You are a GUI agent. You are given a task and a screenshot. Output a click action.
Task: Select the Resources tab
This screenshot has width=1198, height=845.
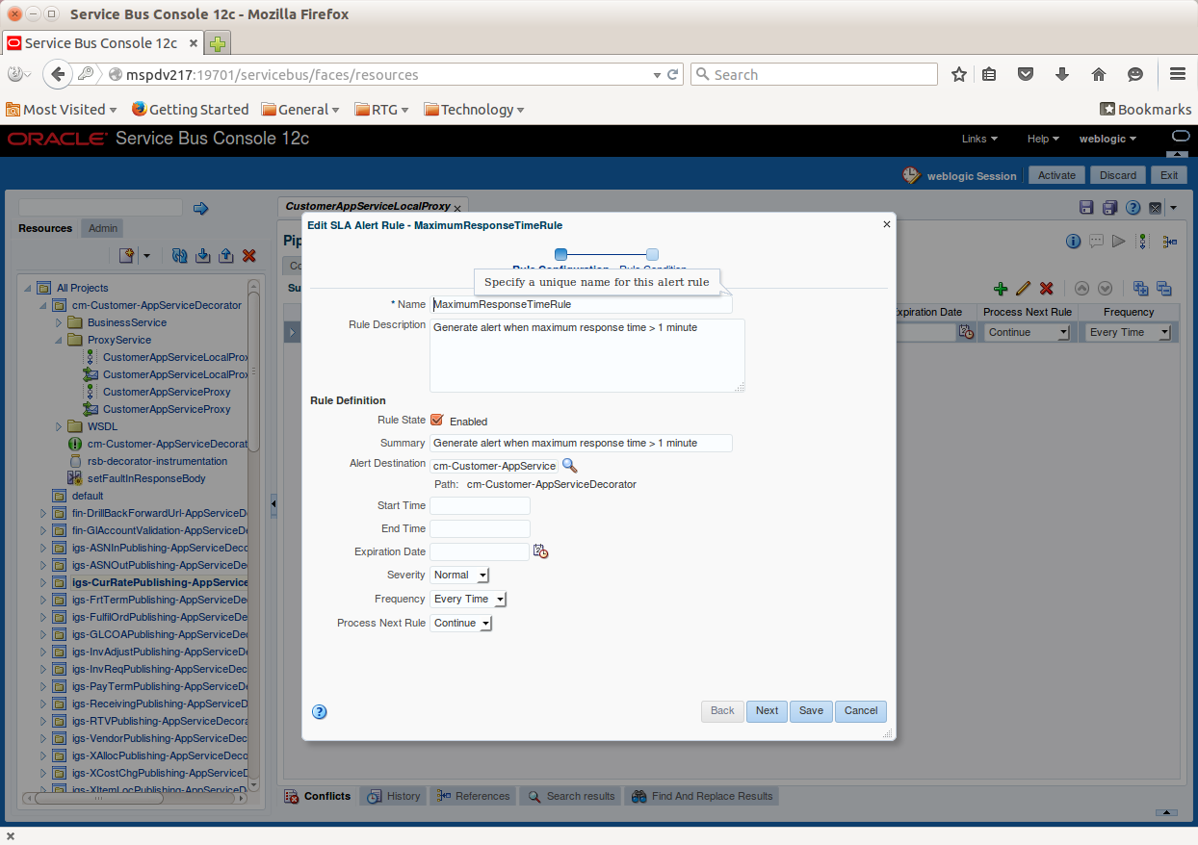coord(45,228)
